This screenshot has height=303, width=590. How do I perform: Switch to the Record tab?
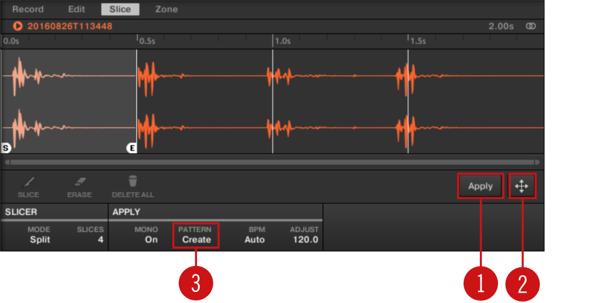point(28,9)
